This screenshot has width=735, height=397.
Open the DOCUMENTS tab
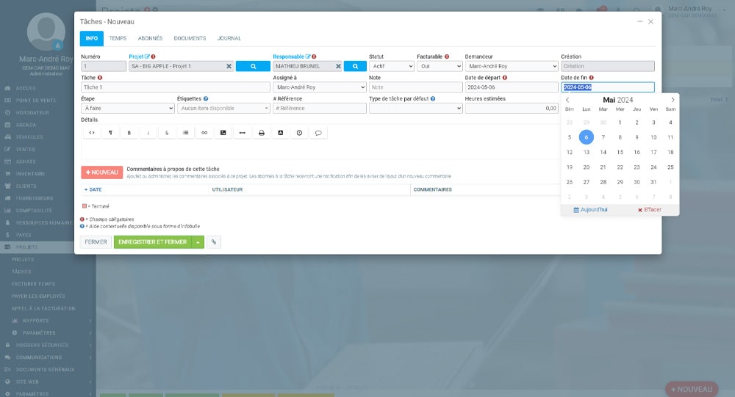190,38
